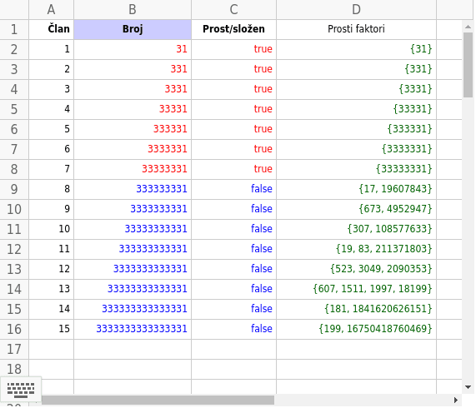Click the vertical scrollbar up arrow
Image resolution: width=476 pixels, height=408 pixels.
tap(468, 27)
